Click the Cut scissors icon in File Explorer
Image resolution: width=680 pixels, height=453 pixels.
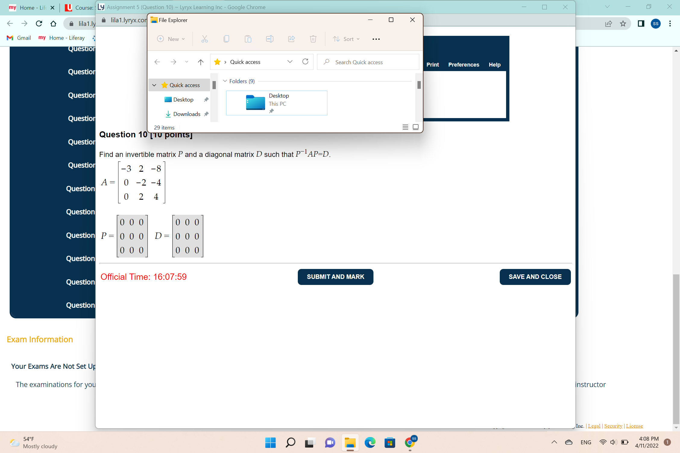(205, 39)
